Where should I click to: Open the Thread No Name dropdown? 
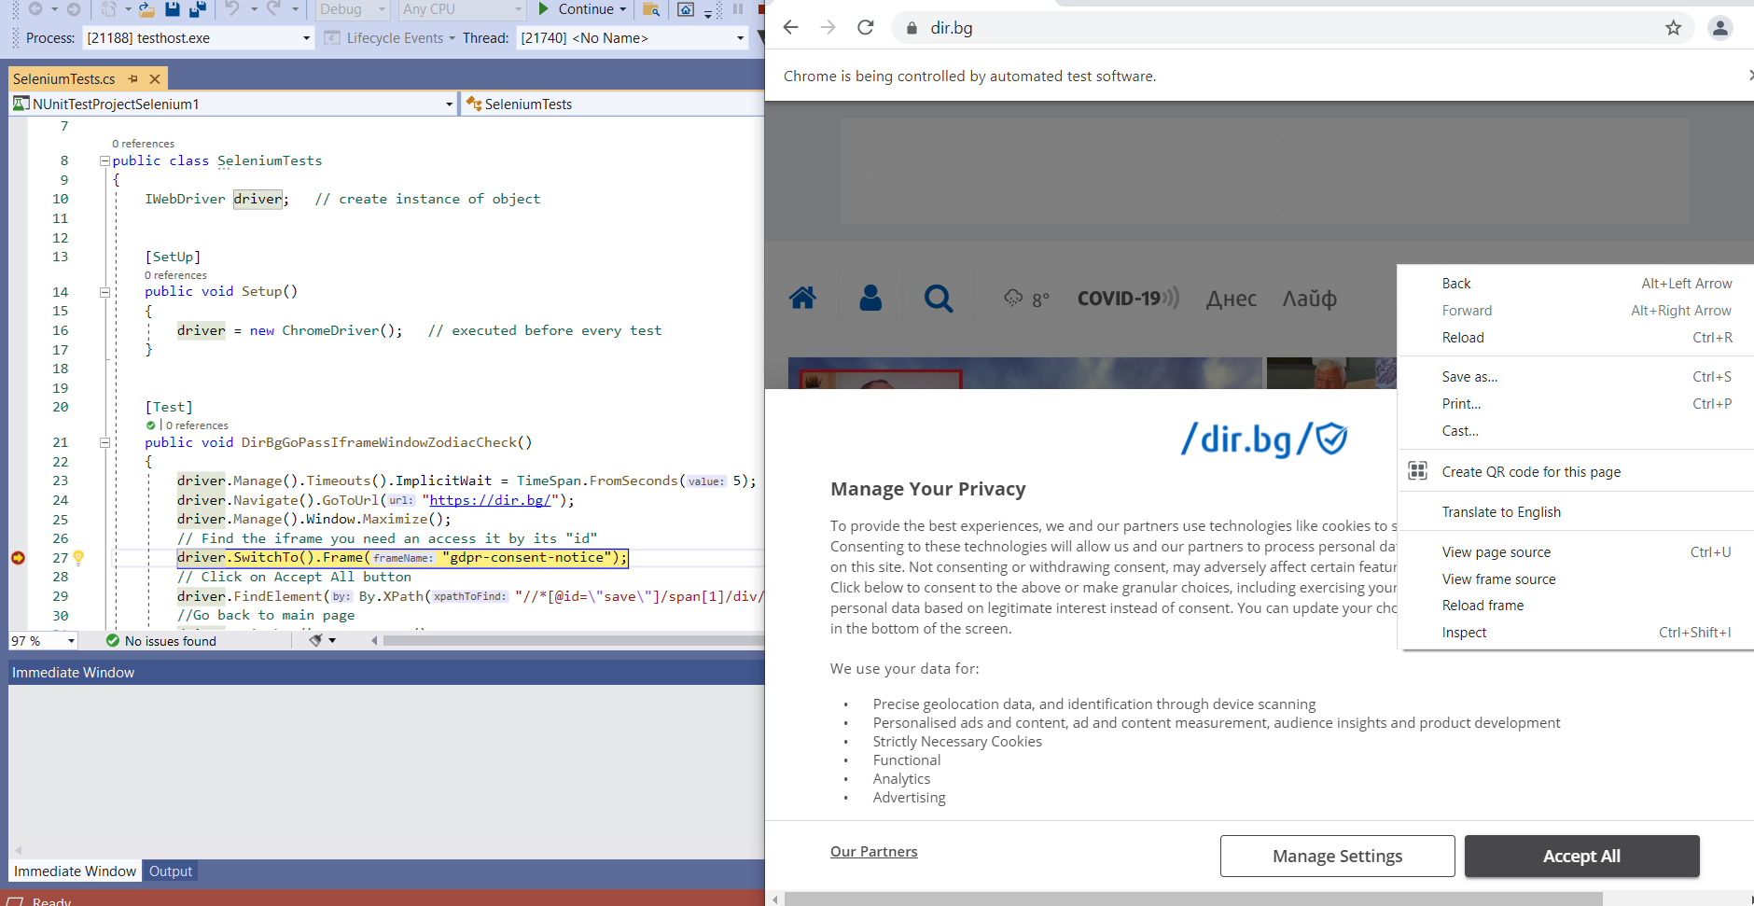(632, 38)
